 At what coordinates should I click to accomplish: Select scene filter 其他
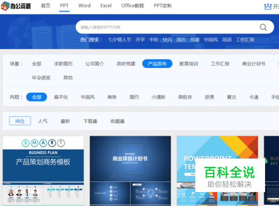68,78
